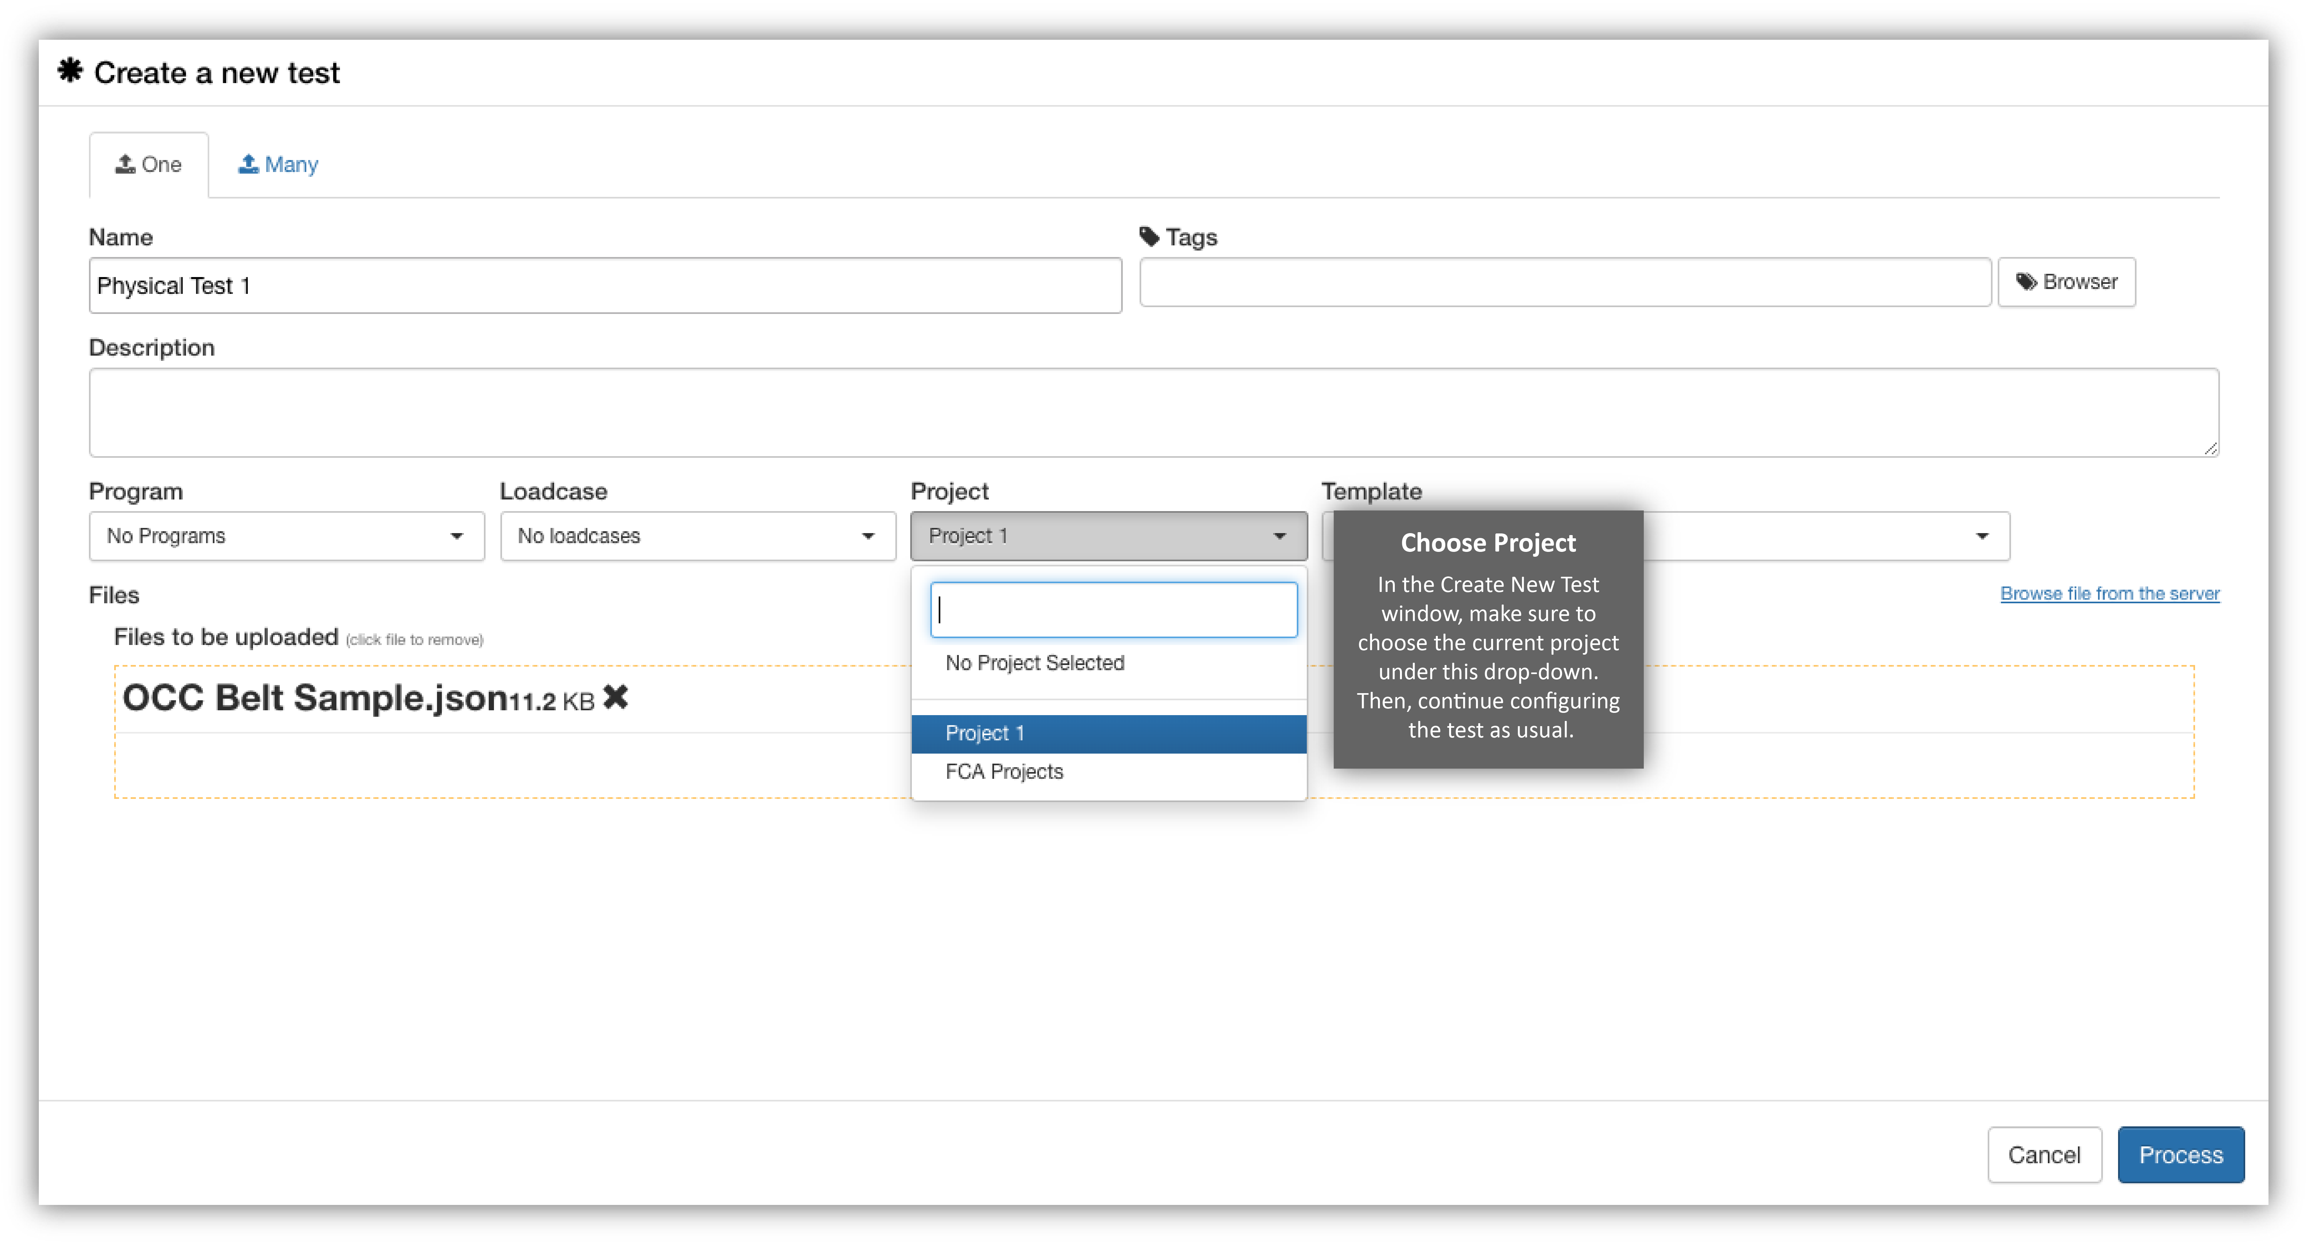2317x1256 pixels.
Task: Click the Files to be uploaded label
Action: click(x=226, y=638)
